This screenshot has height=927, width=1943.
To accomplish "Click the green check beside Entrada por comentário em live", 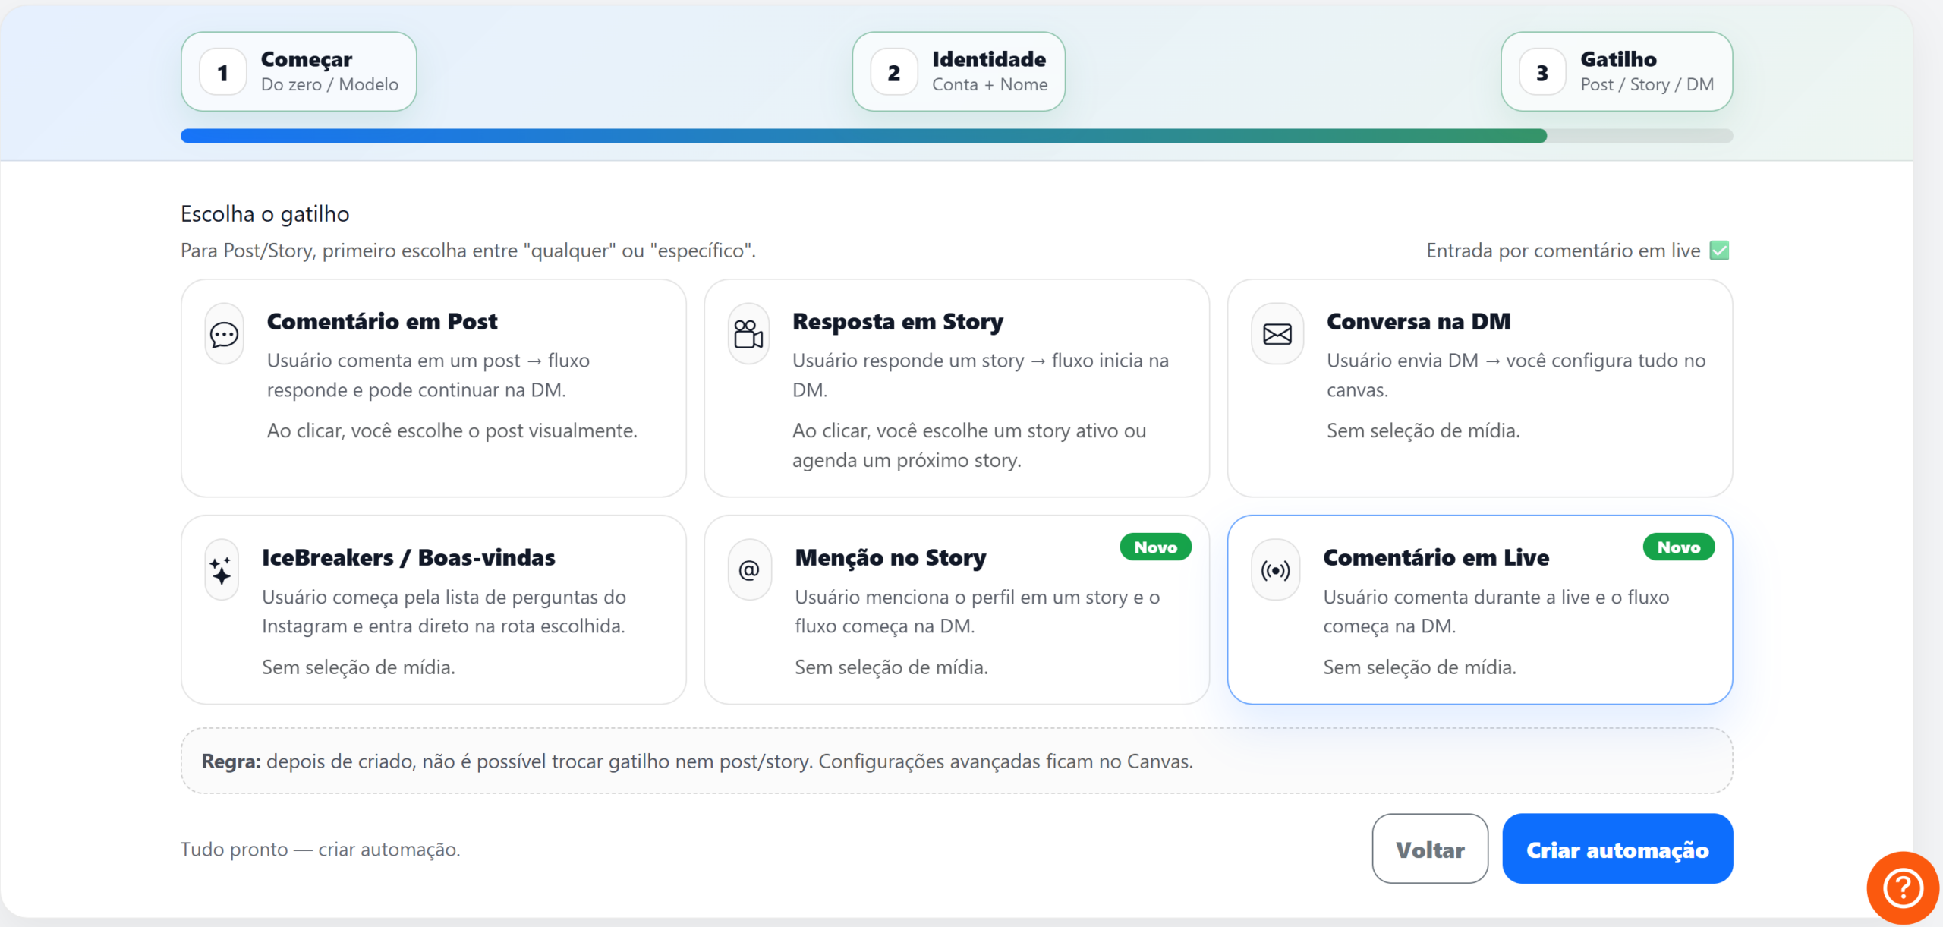I will pyautogui.click(x=1719, y=251).
